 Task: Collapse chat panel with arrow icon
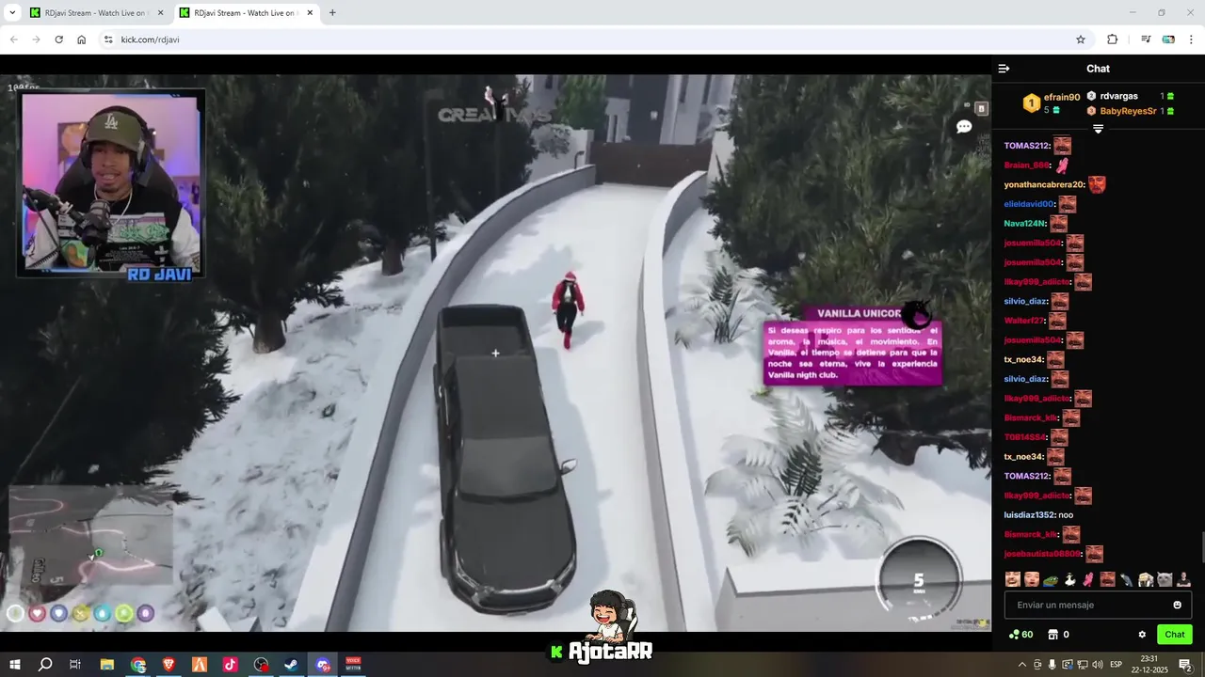click(x=1004, y=69)
